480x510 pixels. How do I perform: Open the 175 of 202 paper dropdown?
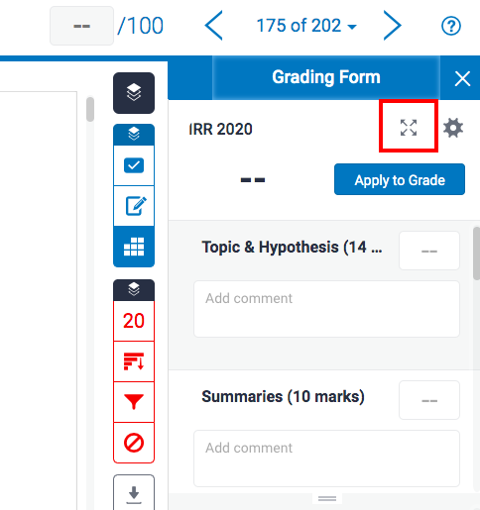pyautogui.click(x=306, y=26)
